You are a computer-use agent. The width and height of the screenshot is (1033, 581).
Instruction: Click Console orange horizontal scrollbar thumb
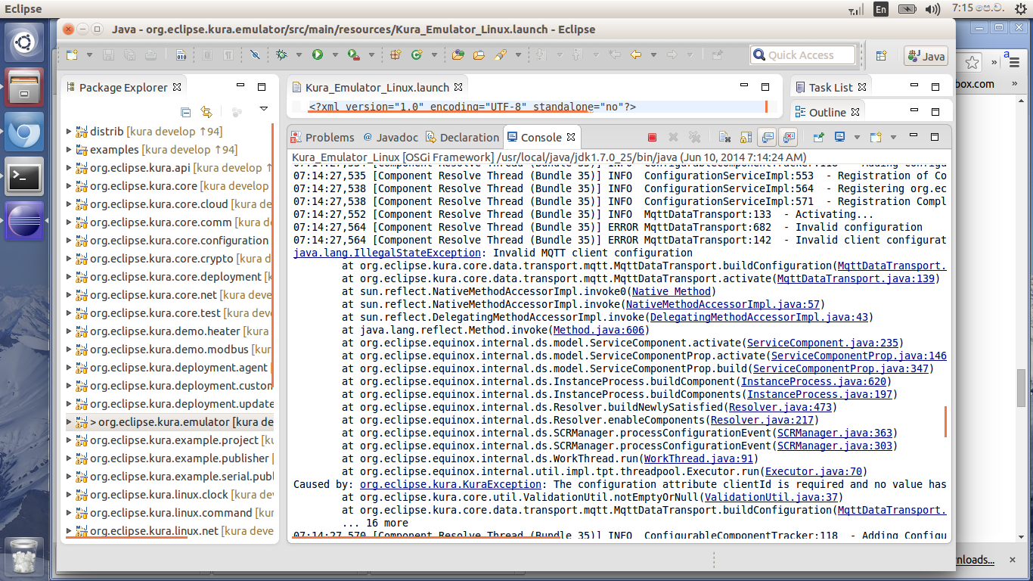[x=427, y=538]
